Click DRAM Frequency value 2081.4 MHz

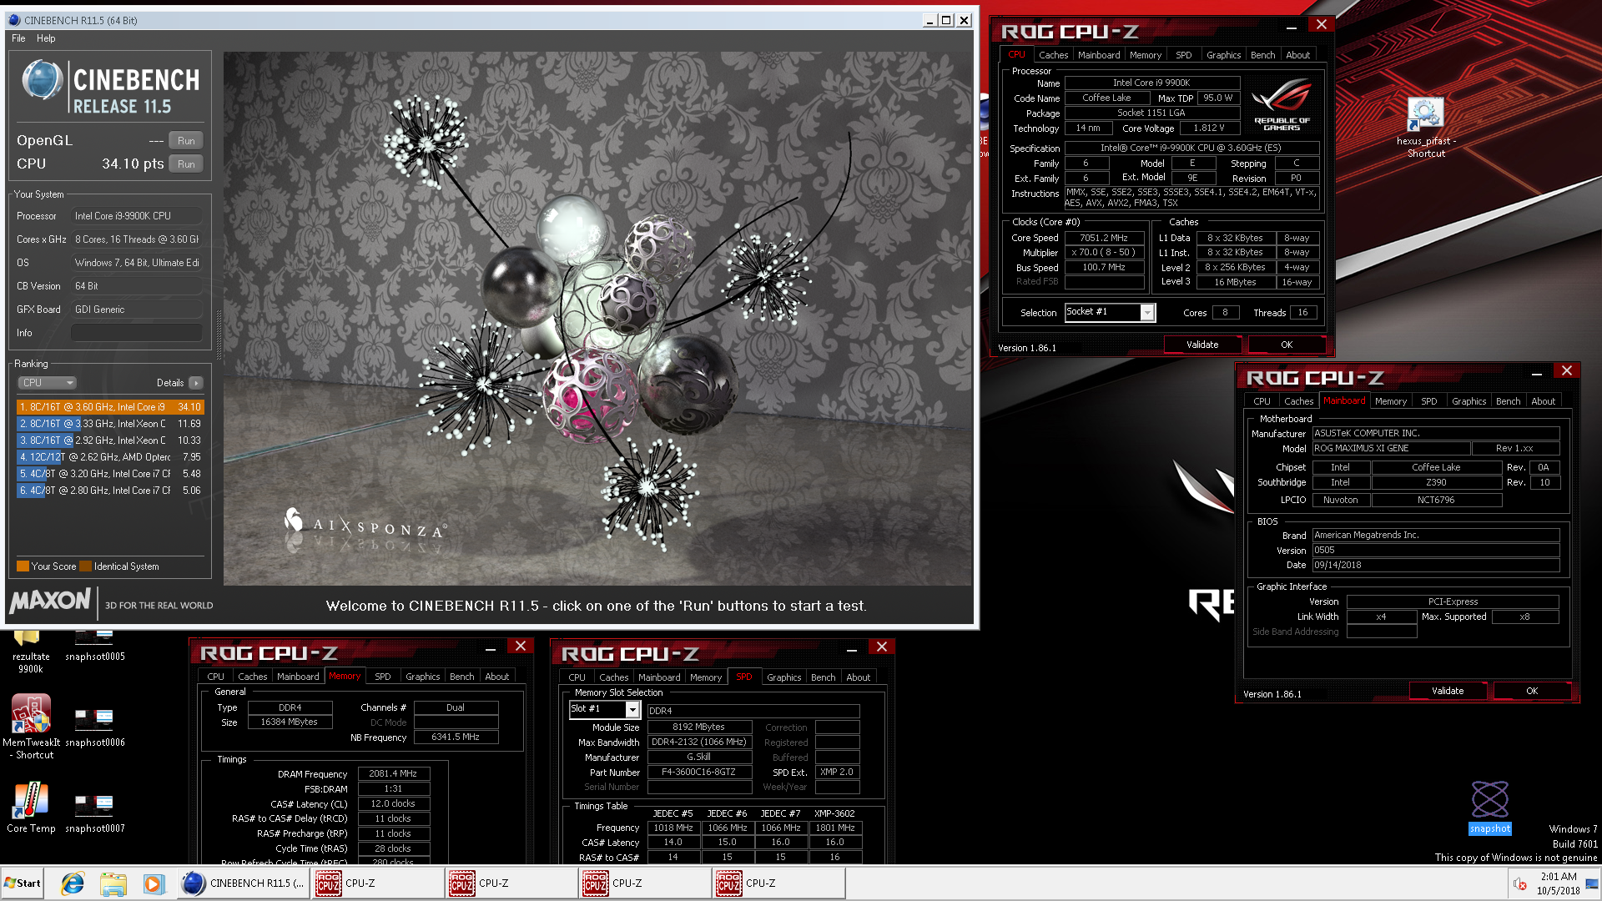393,774
